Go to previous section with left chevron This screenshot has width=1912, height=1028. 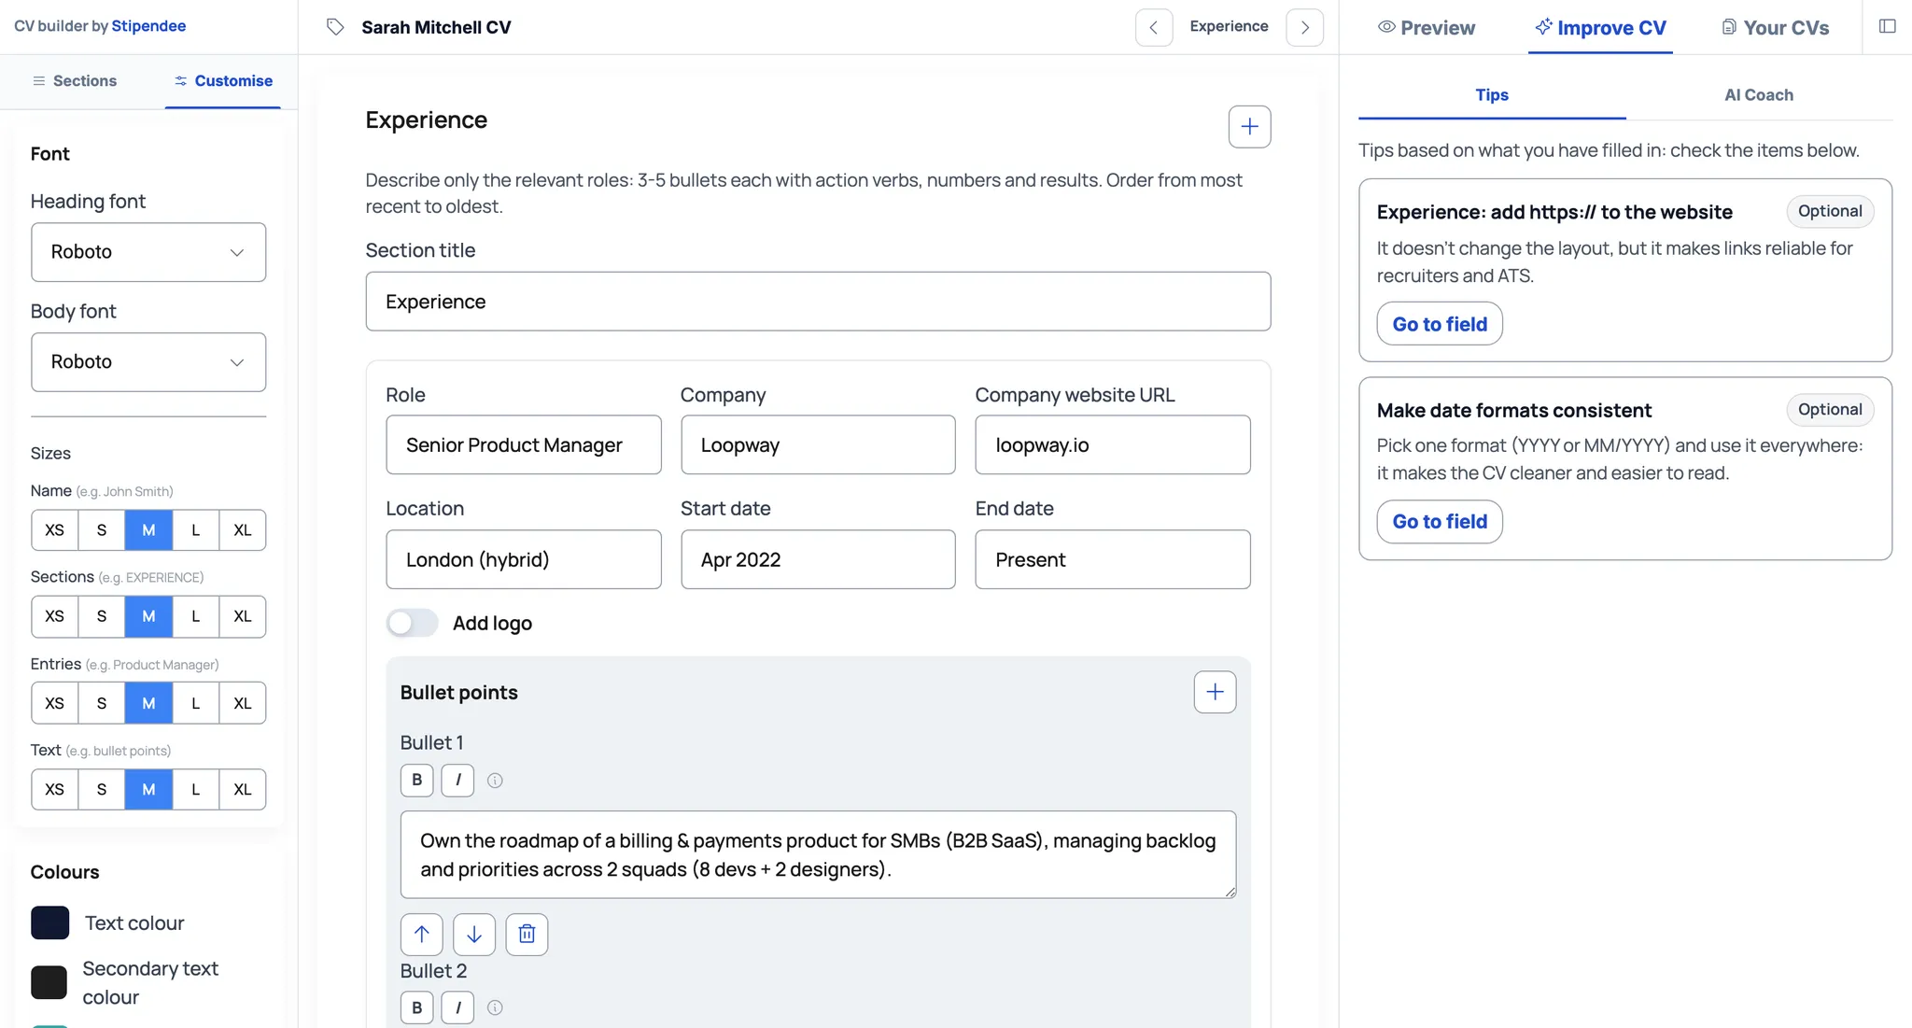1154,27
